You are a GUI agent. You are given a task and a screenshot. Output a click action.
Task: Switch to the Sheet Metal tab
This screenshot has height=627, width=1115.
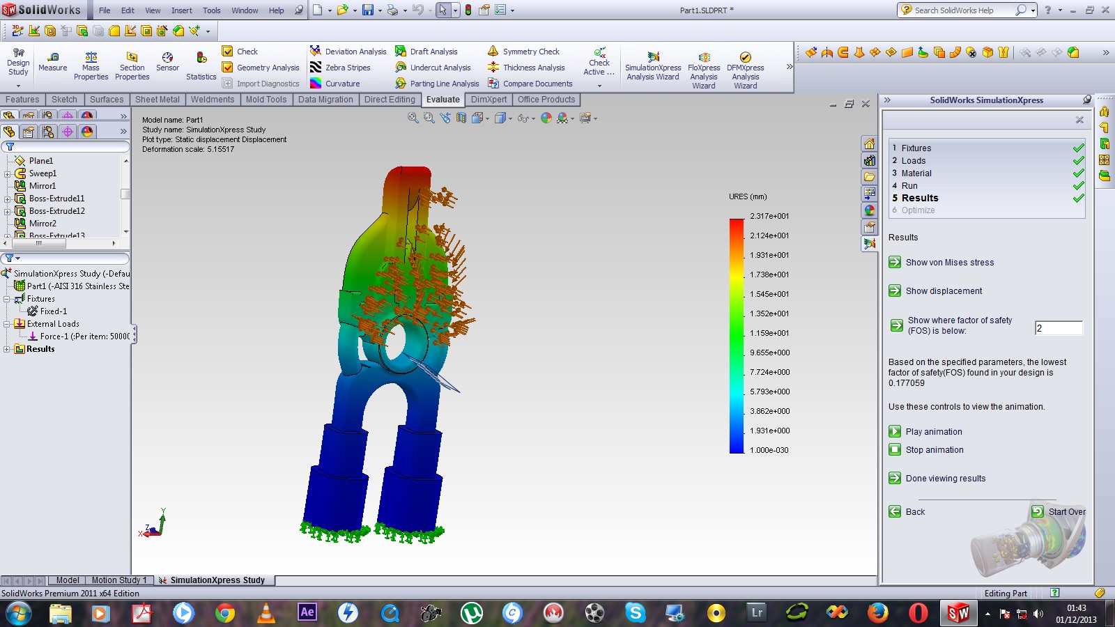tap(157, 100)
